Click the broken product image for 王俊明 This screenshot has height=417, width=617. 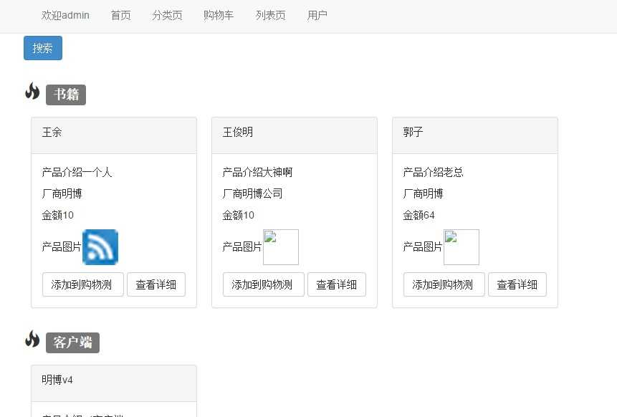pyautogui.click(x=281, y=247)
